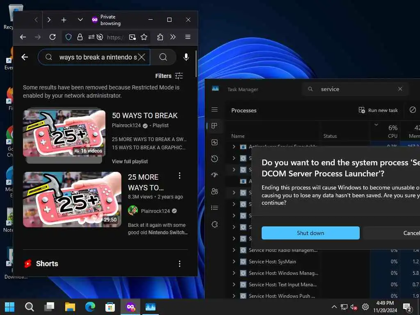Open the list all tabs chevron
This screenshot has height=315, width=420.
pos(80,20)
